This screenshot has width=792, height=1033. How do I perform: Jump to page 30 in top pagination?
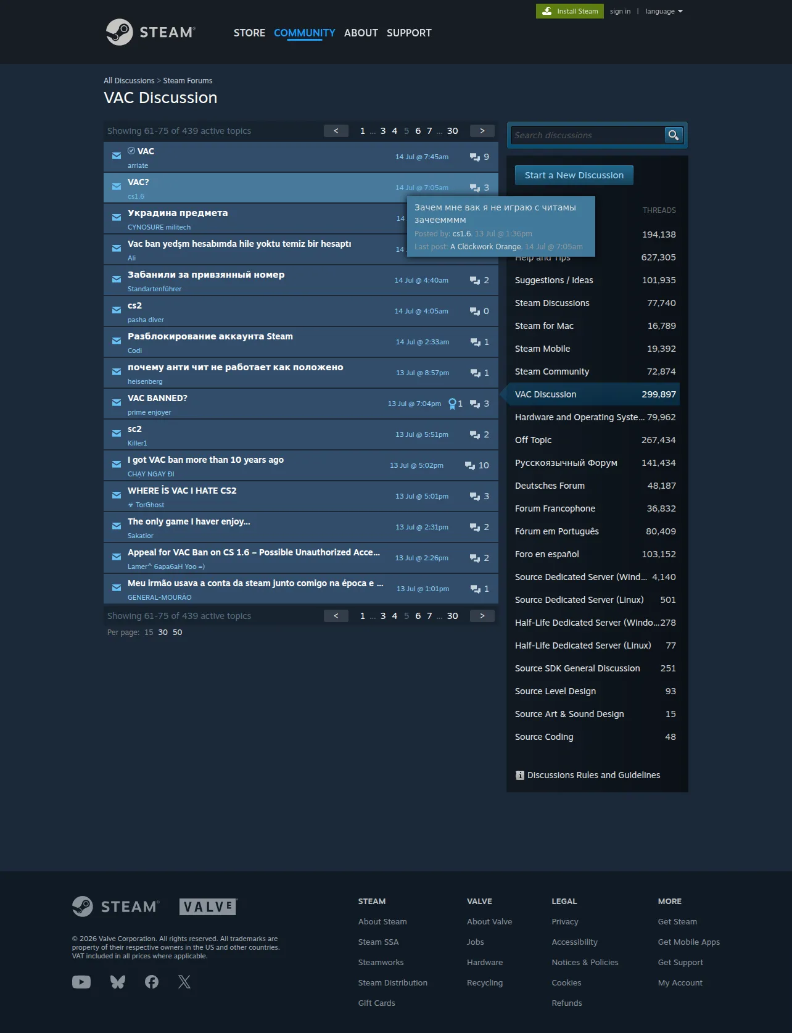coord(452,131)
